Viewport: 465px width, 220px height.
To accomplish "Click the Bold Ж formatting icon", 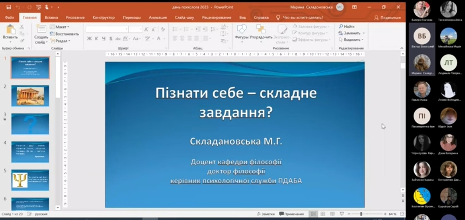I will click(x=89, y=39).
